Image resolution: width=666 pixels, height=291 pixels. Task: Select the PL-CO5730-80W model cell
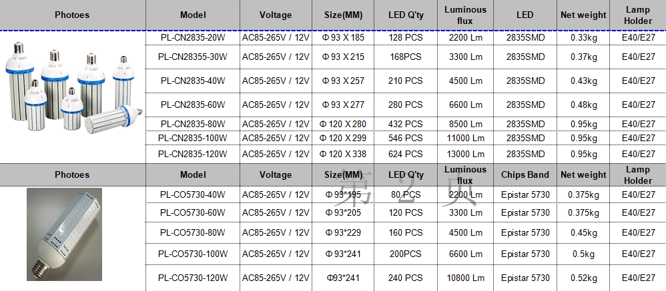click(x=192, y=232)
